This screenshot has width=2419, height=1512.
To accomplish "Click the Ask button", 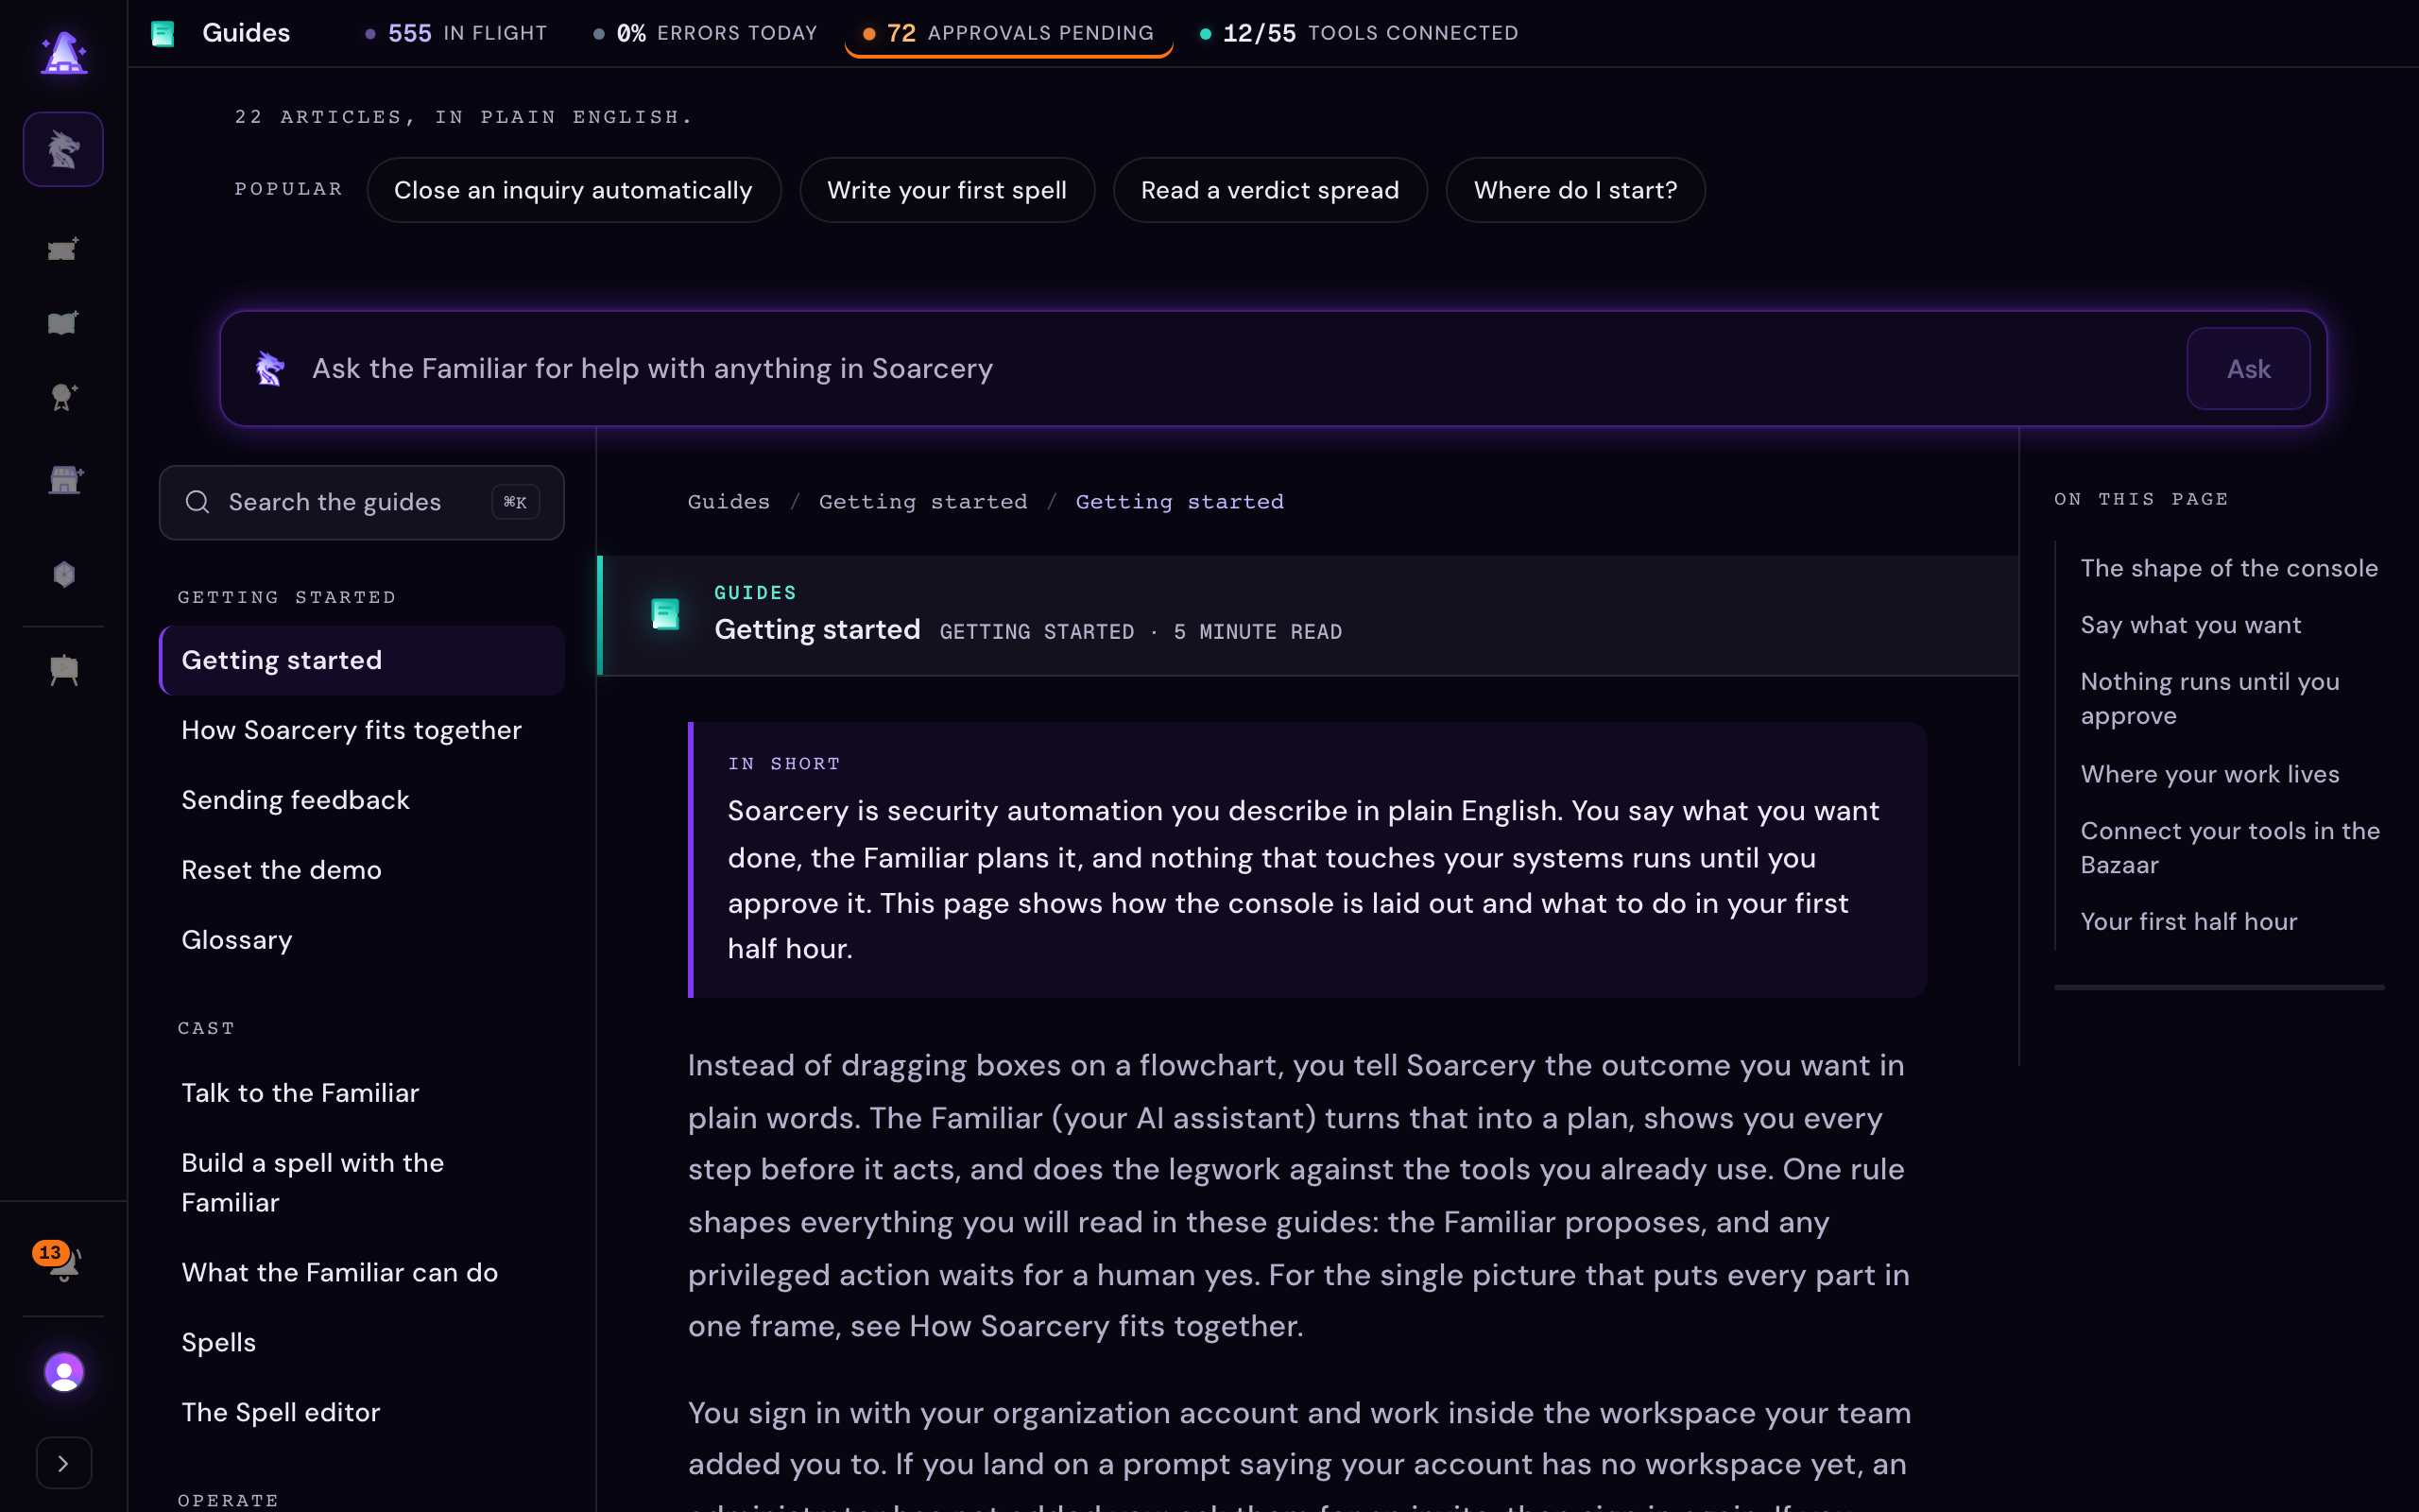I will coord(2248,369).
